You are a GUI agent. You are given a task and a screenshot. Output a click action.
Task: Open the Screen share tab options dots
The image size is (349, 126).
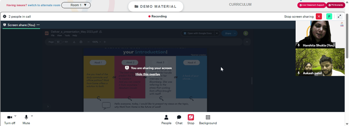point(38,25)
